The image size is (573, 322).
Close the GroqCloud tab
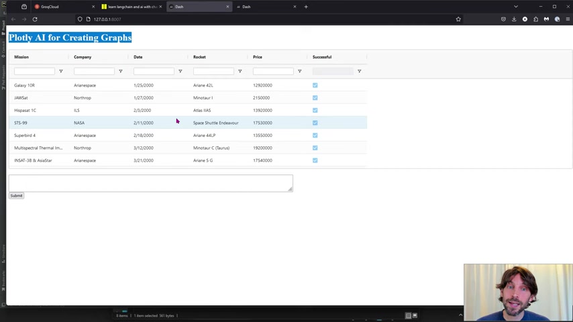pyautogui.click(x=93, y=7)
